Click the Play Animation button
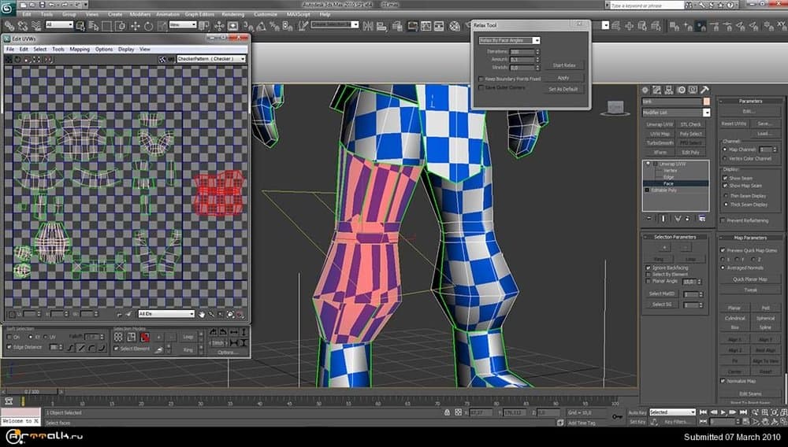Viewport: 788px width, 447px height. 723,412
